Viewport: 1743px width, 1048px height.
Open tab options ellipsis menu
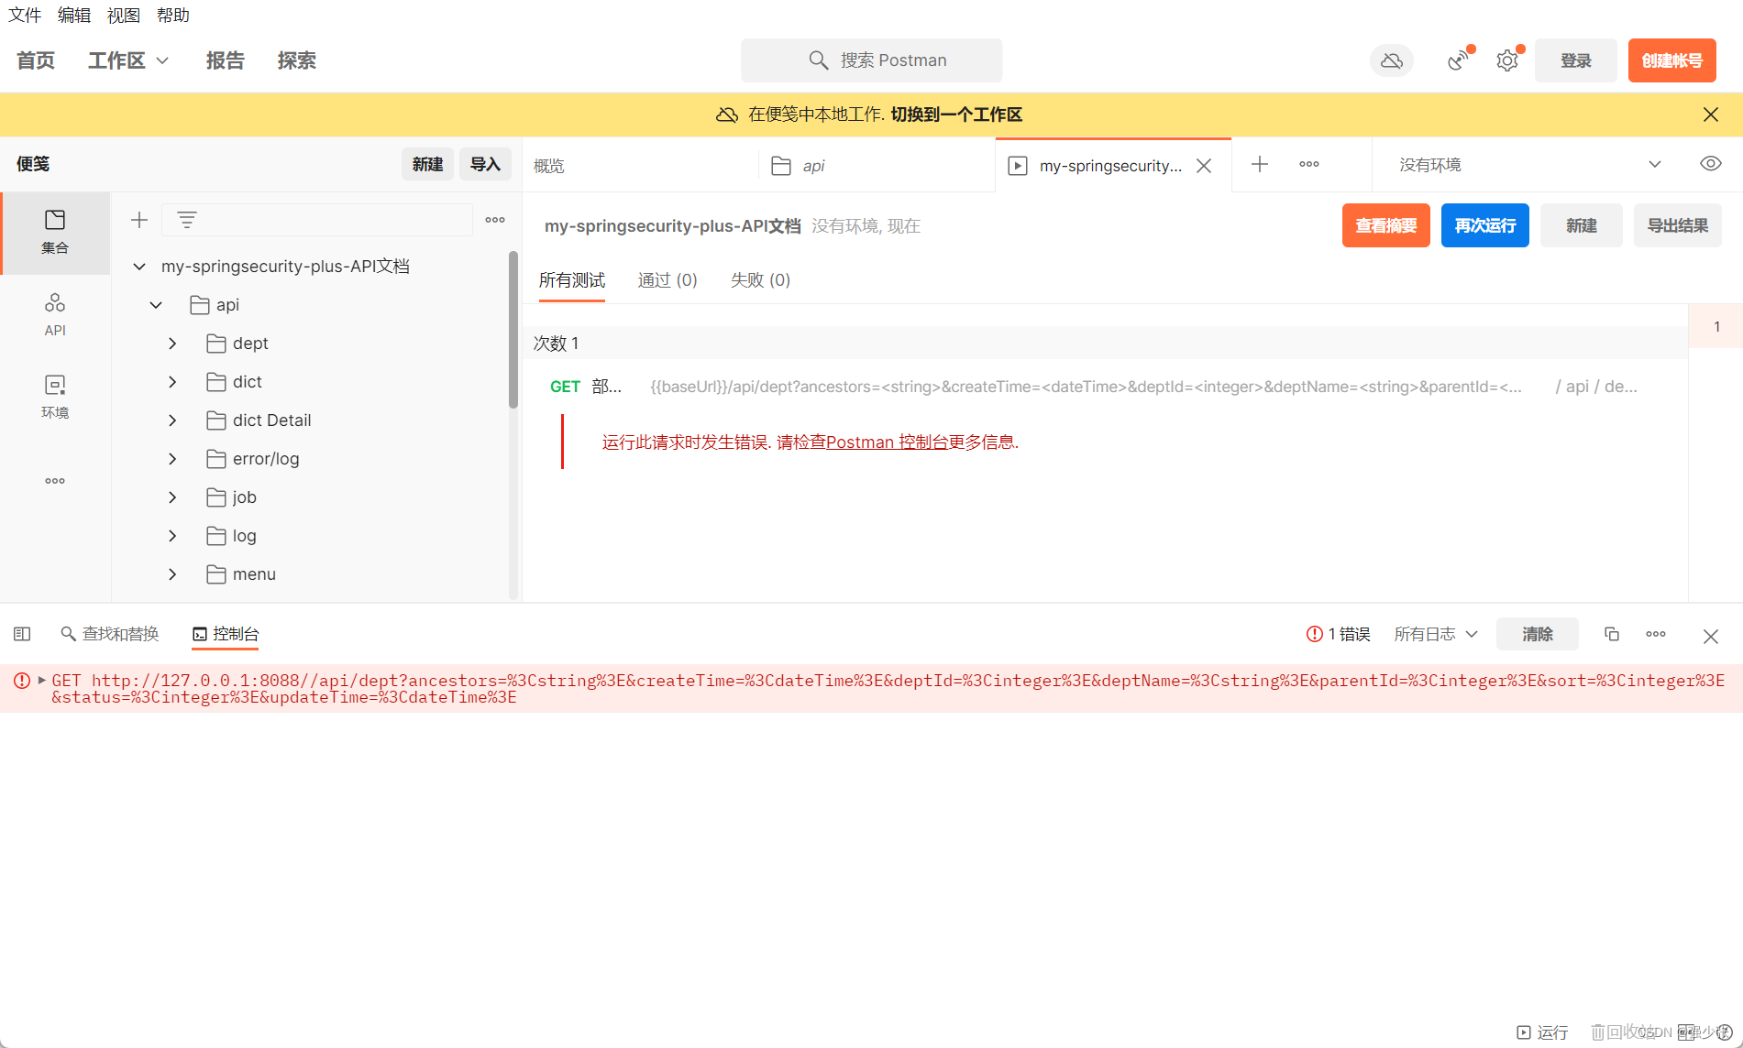[1309, 164]
